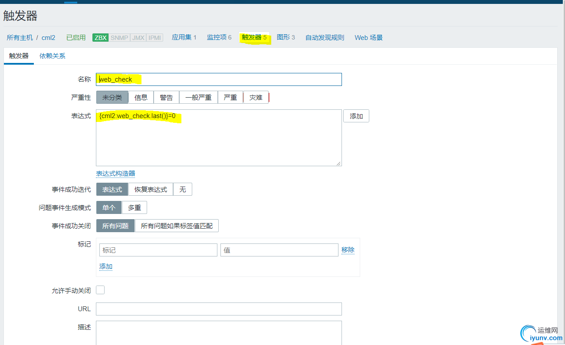
Task: Click 移除 to delete the tag row
Action: click(x=348, y=250)
